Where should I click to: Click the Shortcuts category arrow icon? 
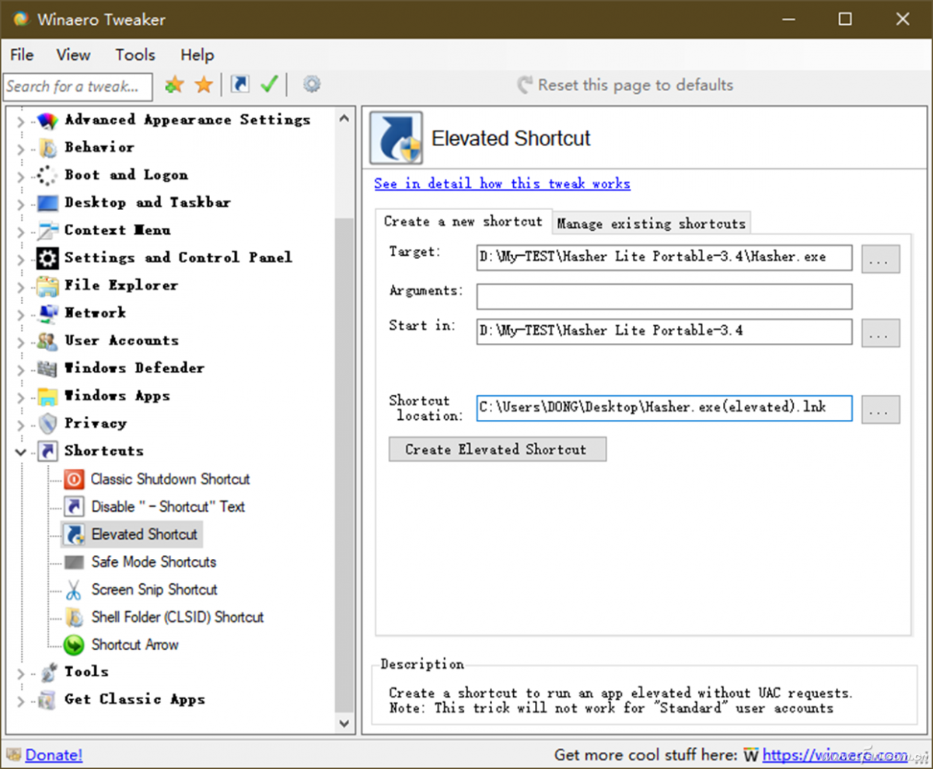click(47, 452)
